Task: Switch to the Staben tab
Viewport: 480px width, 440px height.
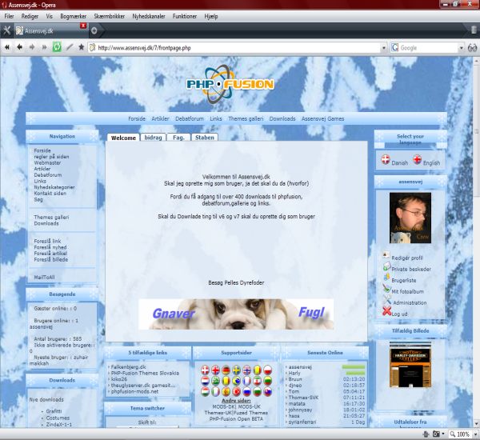Action: pyautogui.click(x=205, y=138)
